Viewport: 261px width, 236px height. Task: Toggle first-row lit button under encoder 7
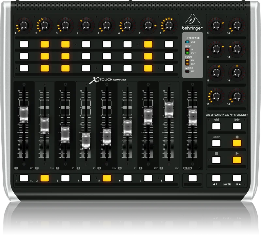click(148, 44)
